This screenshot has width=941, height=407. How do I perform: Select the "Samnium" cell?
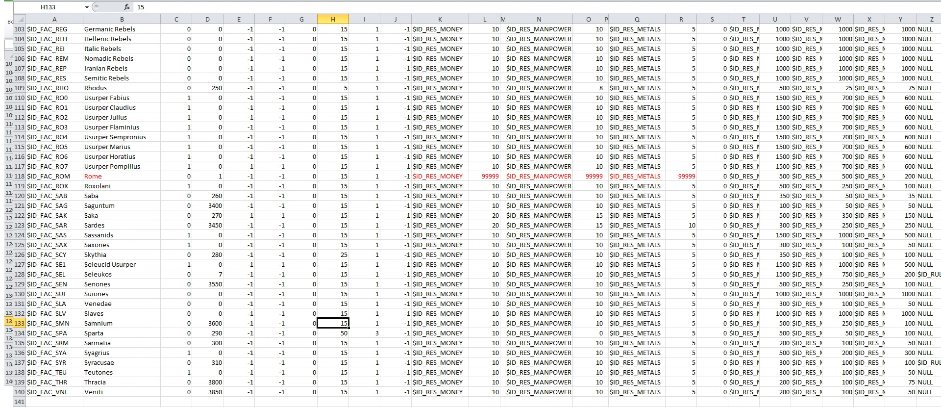(x=122, y=323)
